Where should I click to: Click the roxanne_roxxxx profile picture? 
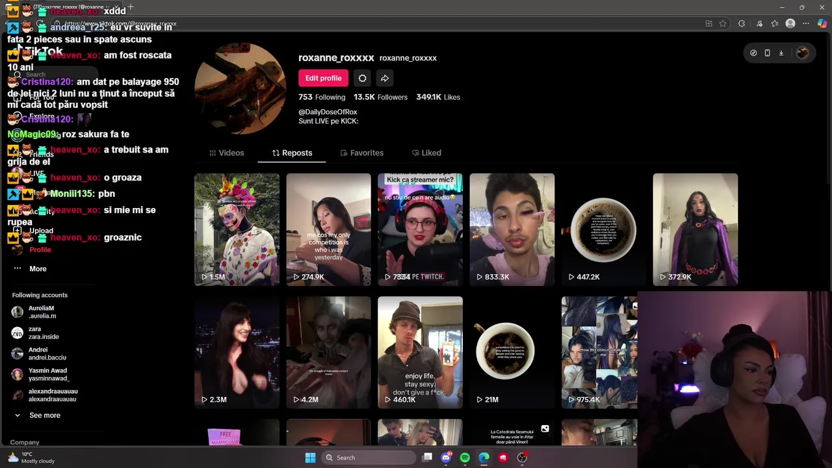pyautogui.click(x=240, y=88)
